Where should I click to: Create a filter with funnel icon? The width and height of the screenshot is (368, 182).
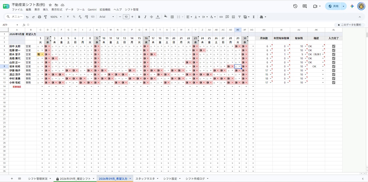tap(240, 17)
